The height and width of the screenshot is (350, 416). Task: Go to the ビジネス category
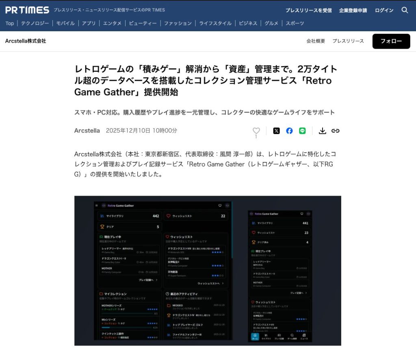pyautogui.click(x=248, y=23)
